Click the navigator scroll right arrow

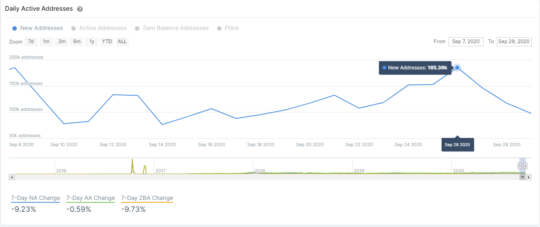528,177
